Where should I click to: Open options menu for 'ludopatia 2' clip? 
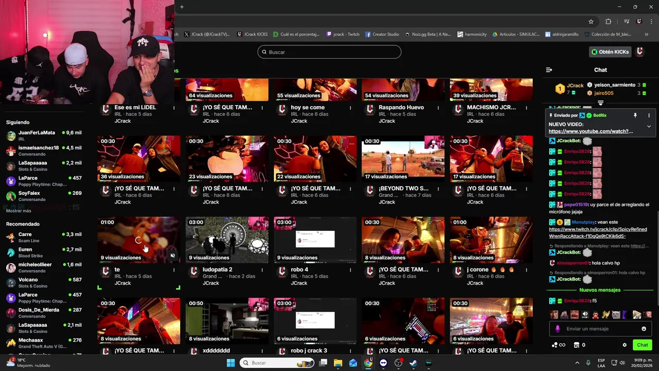click(x=262, y=270)
